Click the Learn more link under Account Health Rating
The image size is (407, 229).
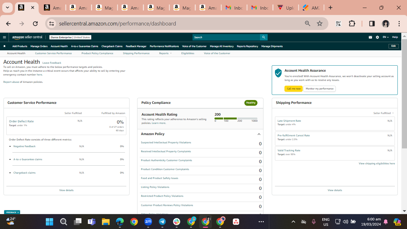[x=158, y=123]
